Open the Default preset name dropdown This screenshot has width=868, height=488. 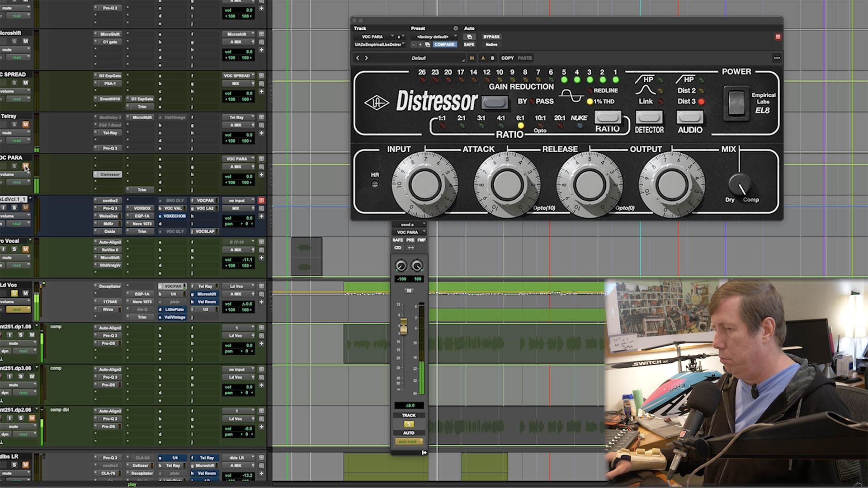(419, 58)
